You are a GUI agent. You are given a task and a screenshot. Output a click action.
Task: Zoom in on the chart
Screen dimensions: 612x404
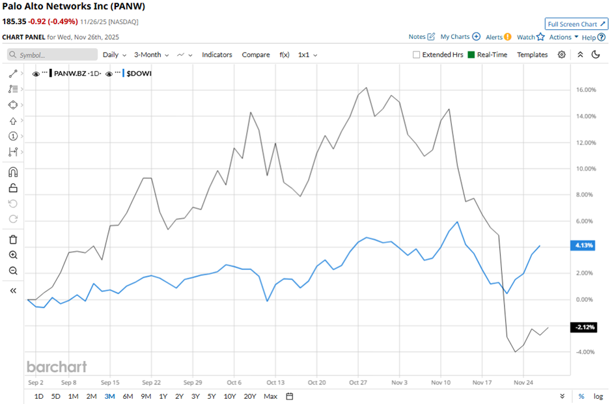(x=13, y=255)
